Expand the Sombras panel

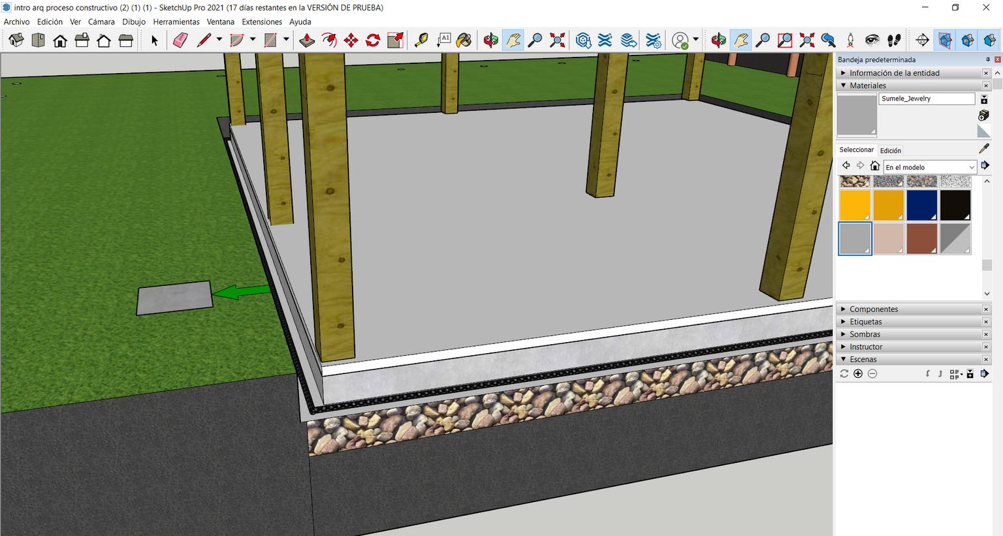865,334
